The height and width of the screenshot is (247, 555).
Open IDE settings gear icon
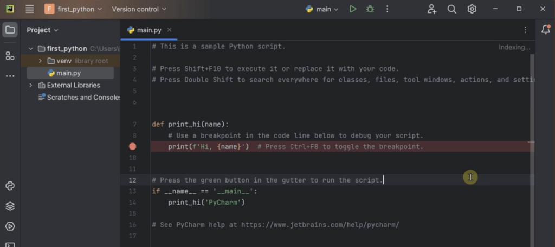tap(472, 9)
